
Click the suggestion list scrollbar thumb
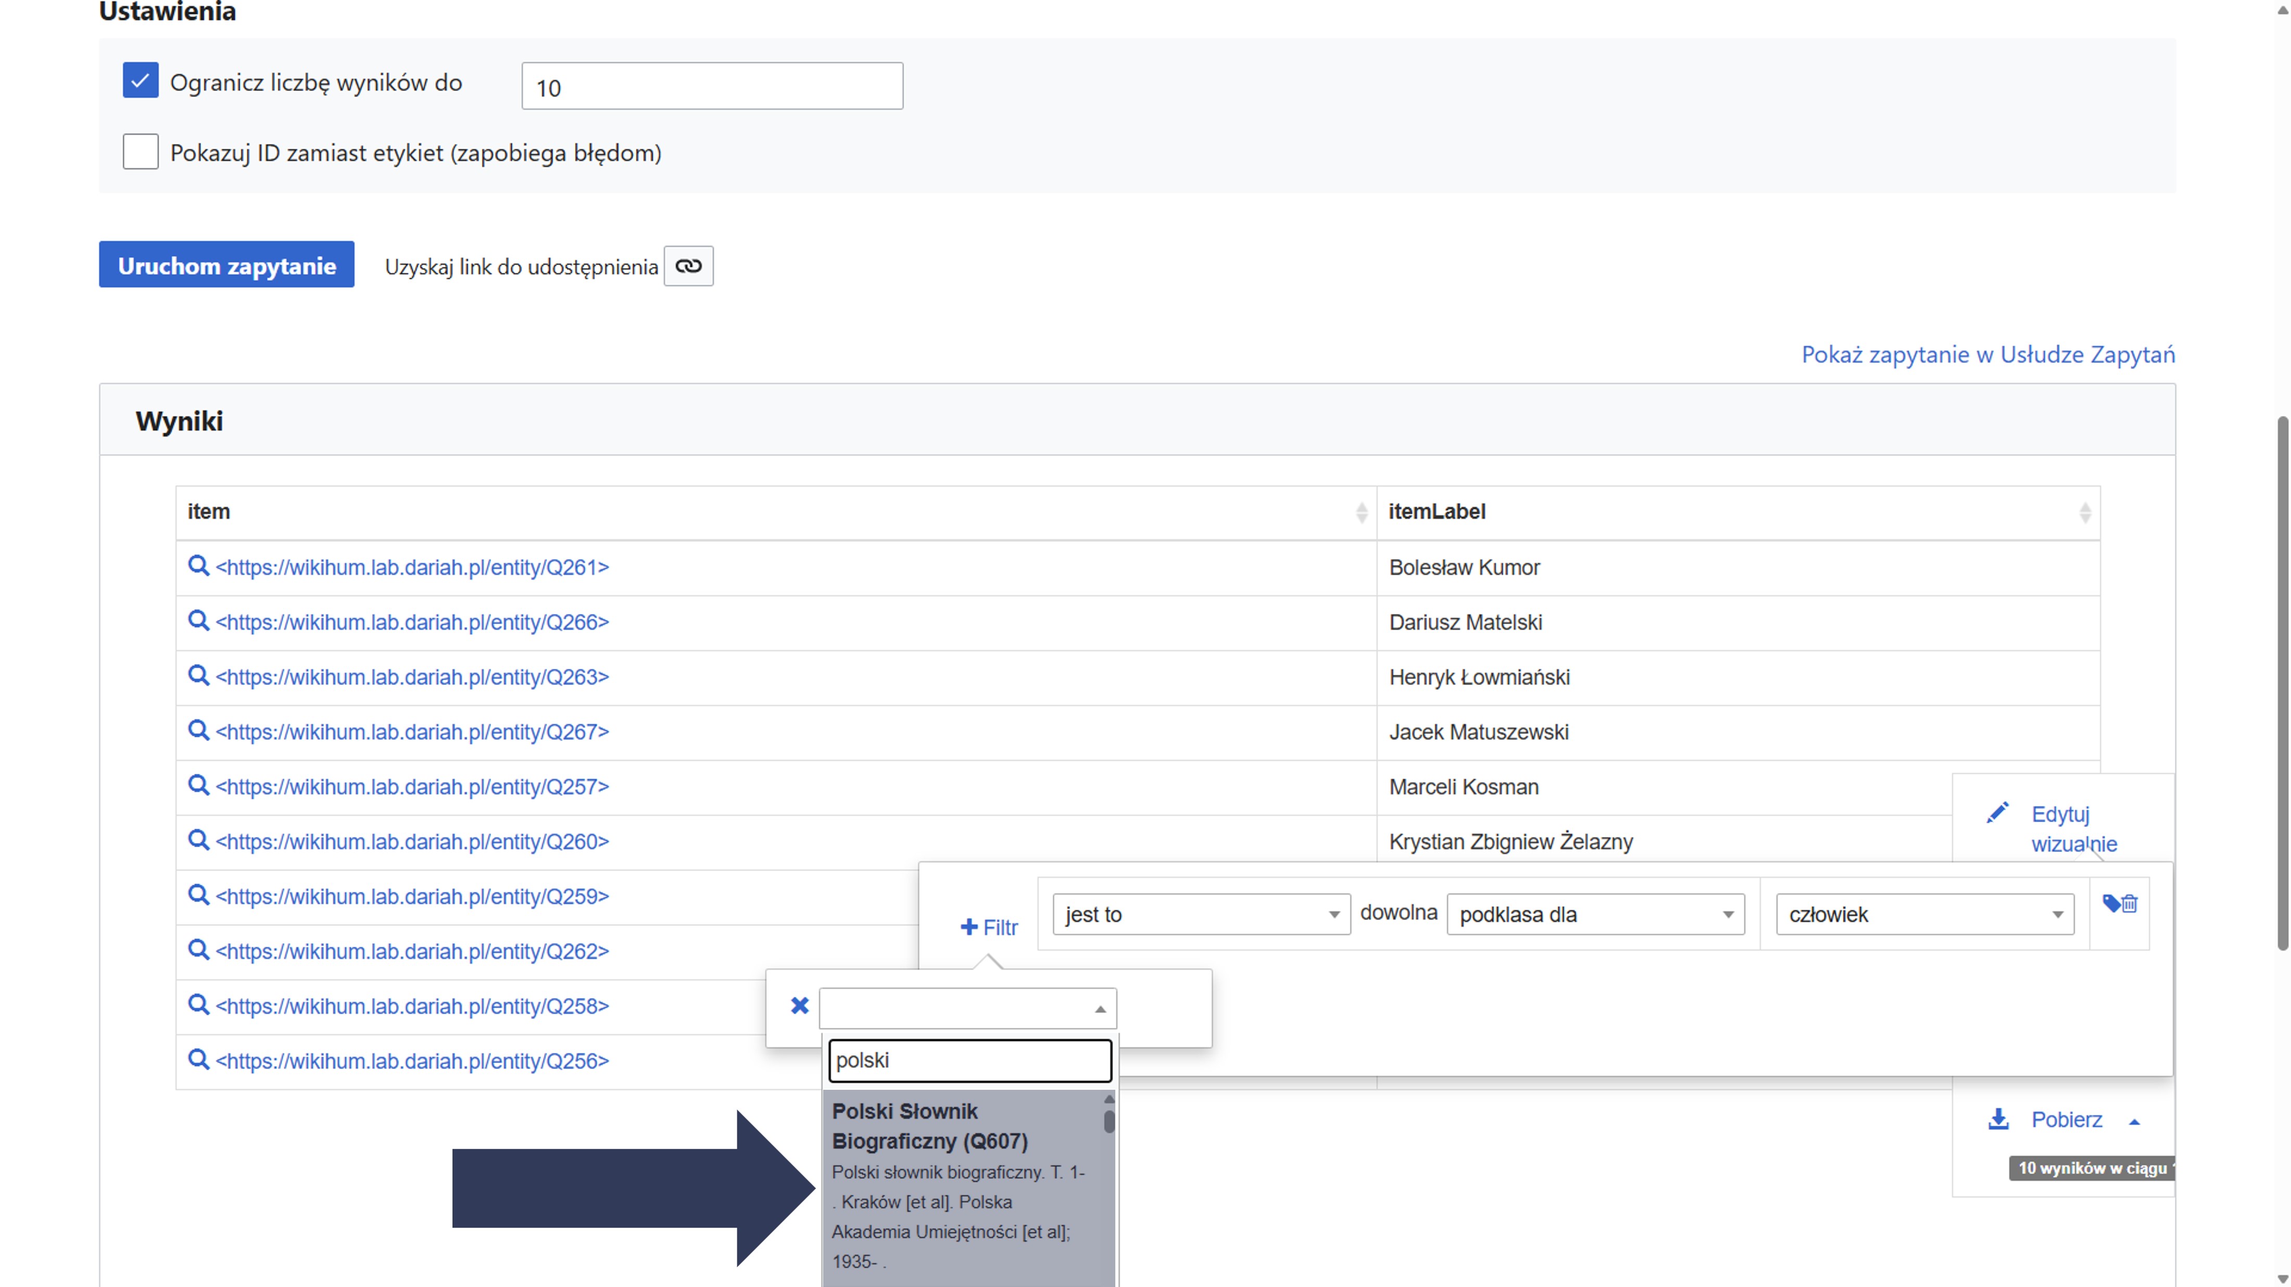(x=1109, y=1122)
